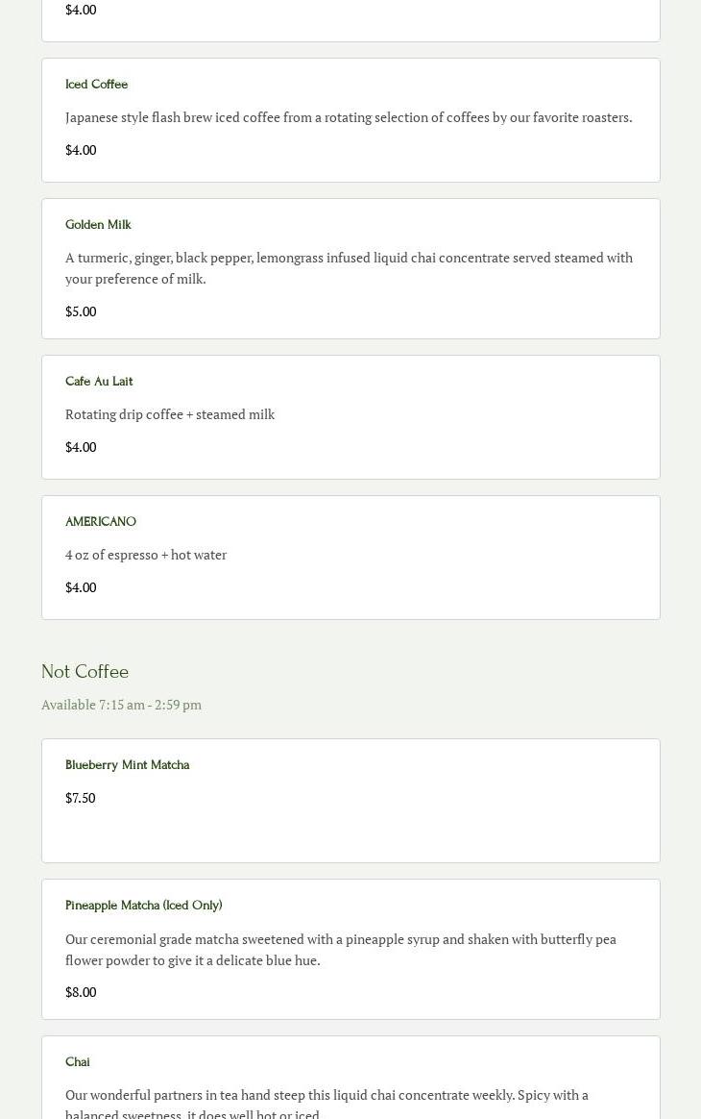The height and width of the screenshot is (1119, 701).
Task: Click the Iced Coffee flash brew description
Action: point(349,117)
